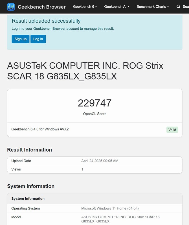Click the Upload Date value April 24 2025
This screenshot has height=225, width=189.
coord(100,161)
